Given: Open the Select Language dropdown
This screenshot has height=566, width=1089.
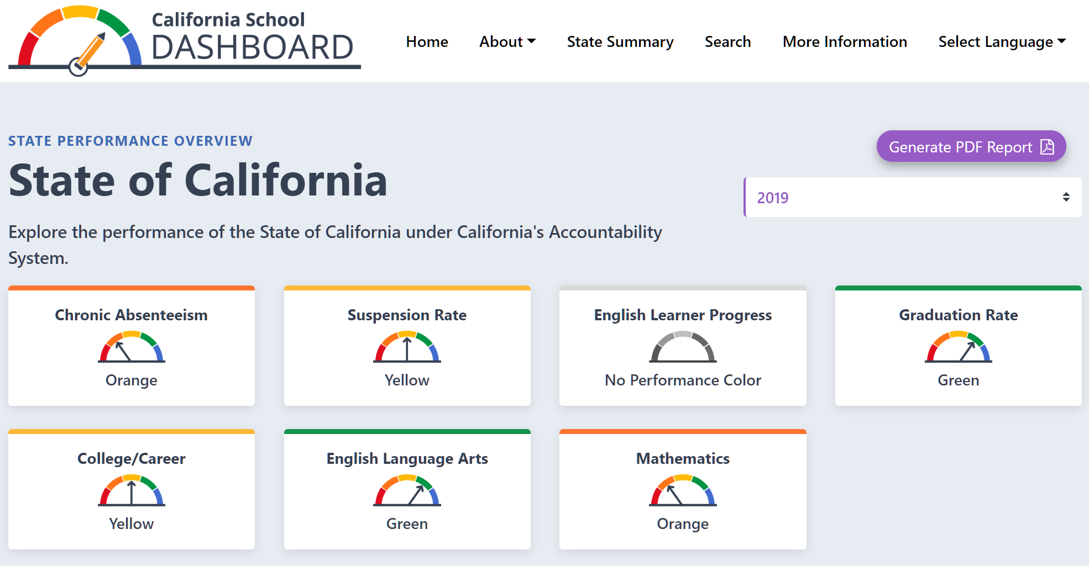Looking at the screenshot, I should coord(1002,42).
